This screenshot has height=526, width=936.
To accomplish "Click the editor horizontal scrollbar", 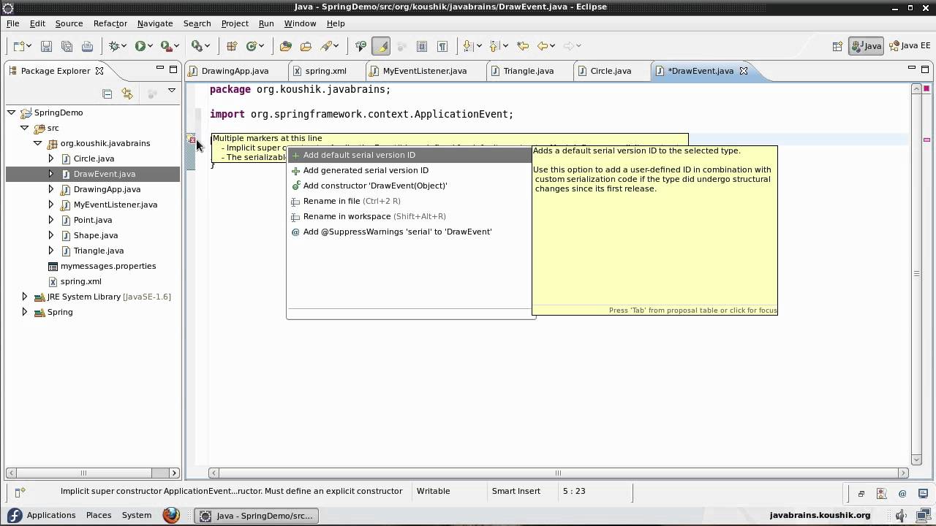I will point(559,473).
